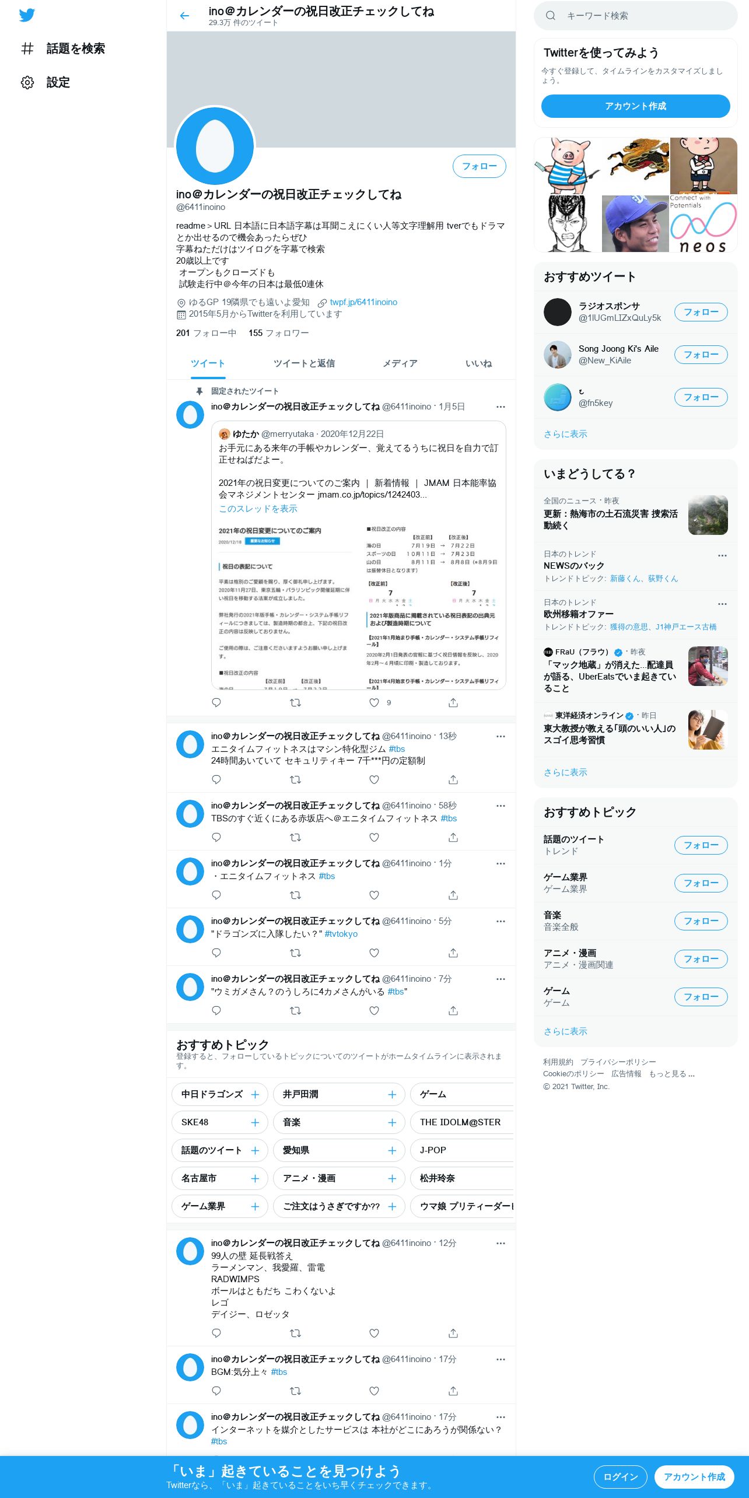Switch to メディア tab
This screenshot has width=749, height=1498.
click(400, 363)
